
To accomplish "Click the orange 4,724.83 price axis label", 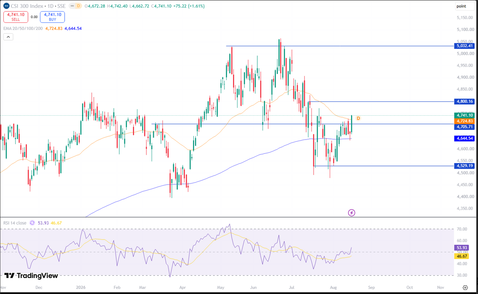I will point(464,121).
